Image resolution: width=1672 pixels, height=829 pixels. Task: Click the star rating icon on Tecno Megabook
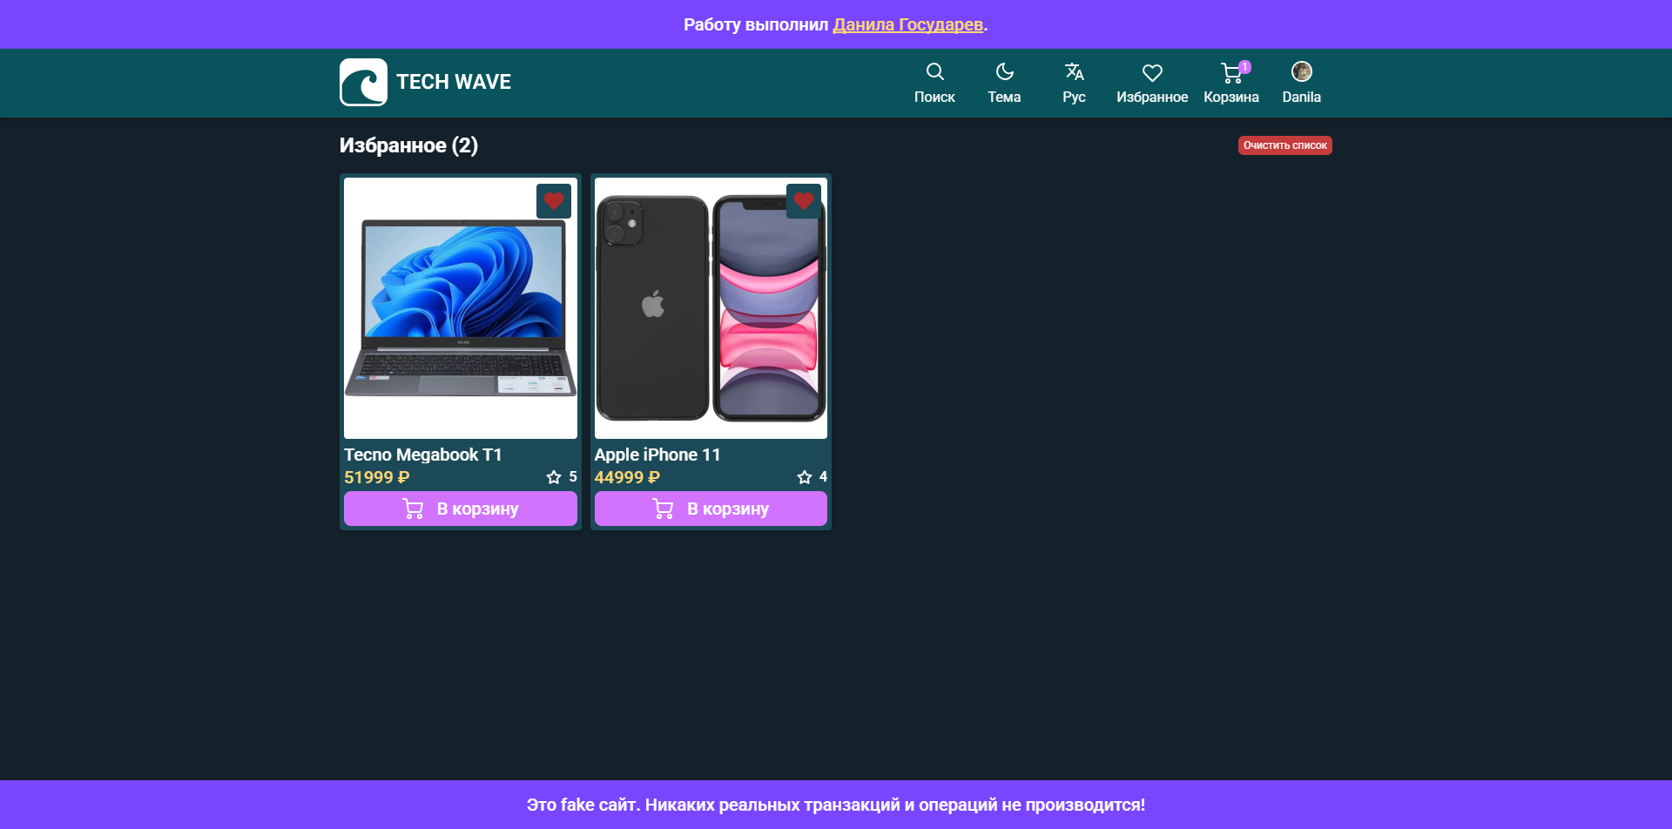[554, 477]
